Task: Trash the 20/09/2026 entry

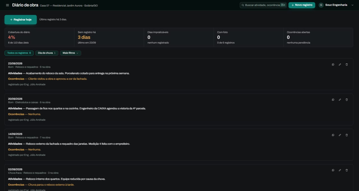Action: (347, 100)
